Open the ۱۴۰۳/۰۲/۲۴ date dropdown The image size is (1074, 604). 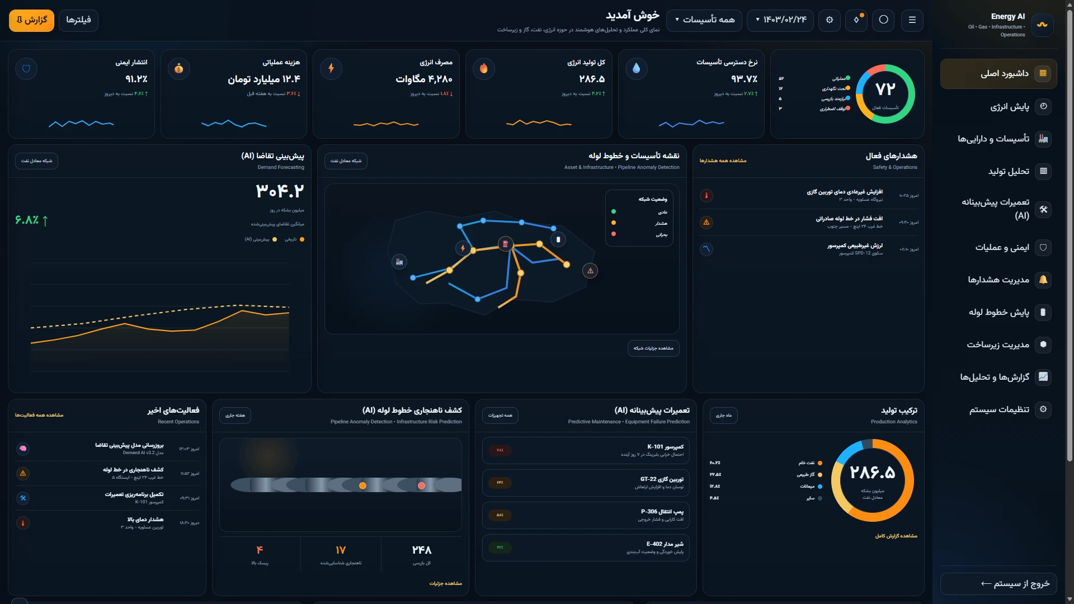(x=780, y=20)
